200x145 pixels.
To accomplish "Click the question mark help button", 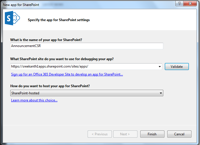I will tap(179, 4).
